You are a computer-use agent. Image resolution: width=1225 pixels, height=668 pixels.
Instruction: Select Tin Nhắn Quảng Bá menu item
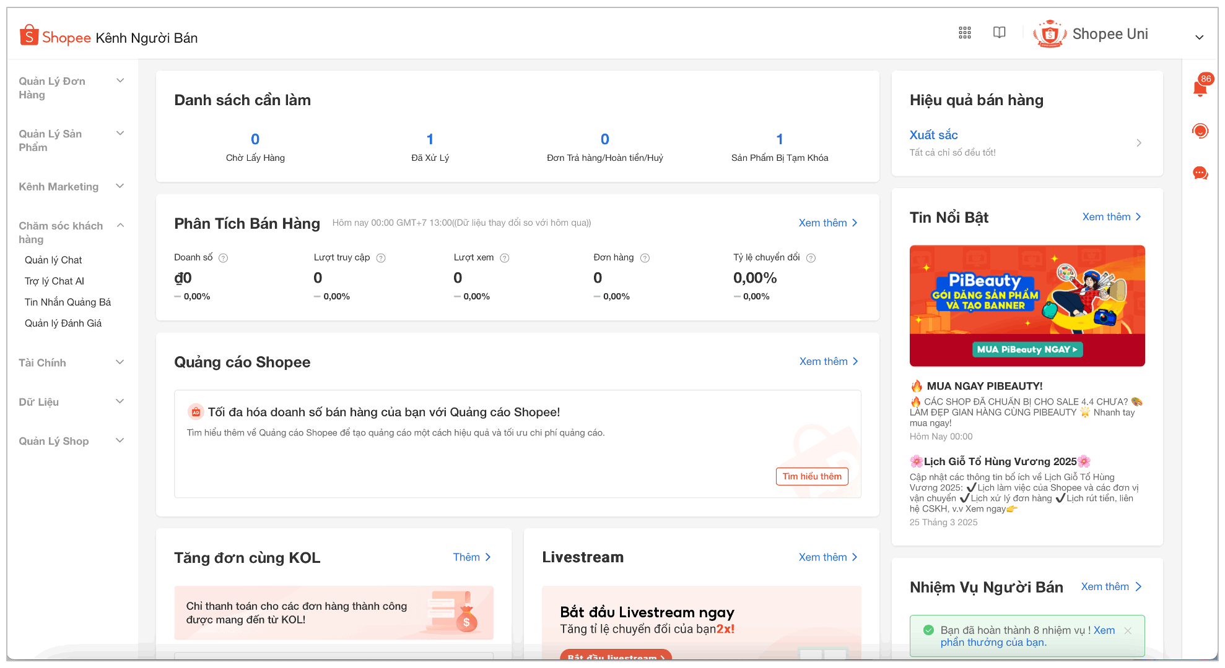(68, 302)
